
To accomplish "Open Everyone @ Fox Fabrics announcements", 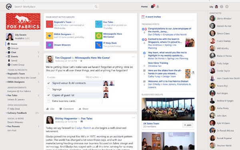I will point(19,91).
